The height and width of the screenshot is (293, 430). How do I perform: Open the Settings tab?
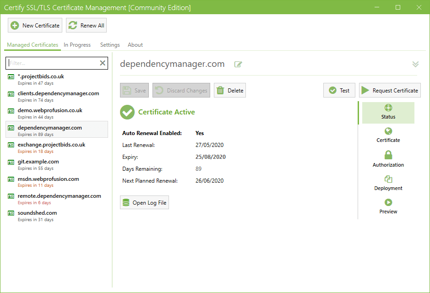[110, 45]
